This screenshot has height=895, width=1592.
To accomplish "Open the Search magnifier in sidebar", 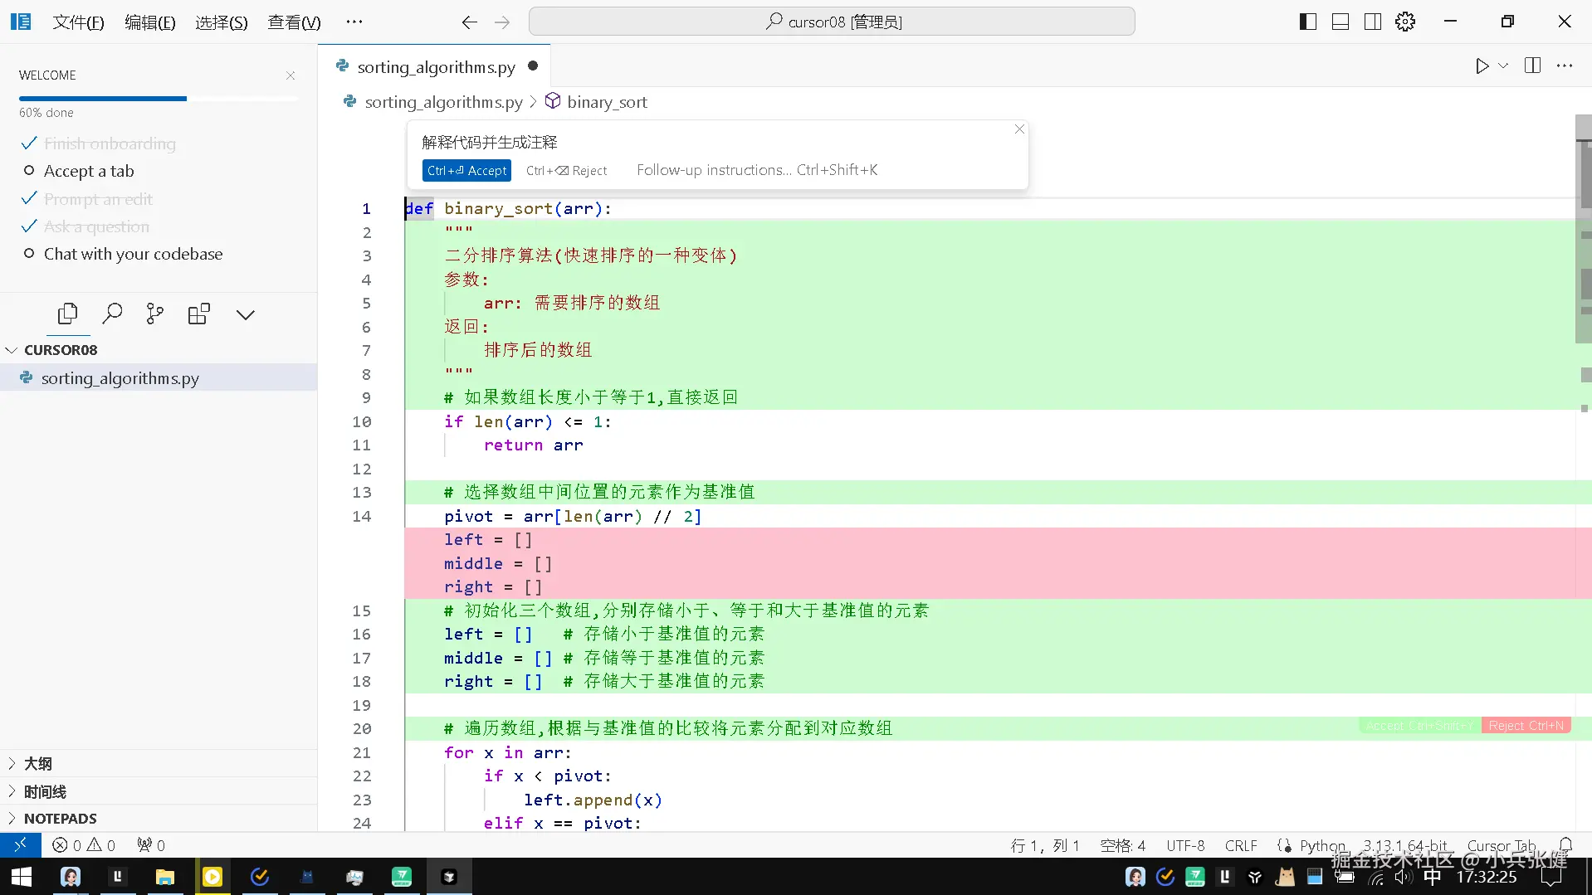I will point(112,314).
